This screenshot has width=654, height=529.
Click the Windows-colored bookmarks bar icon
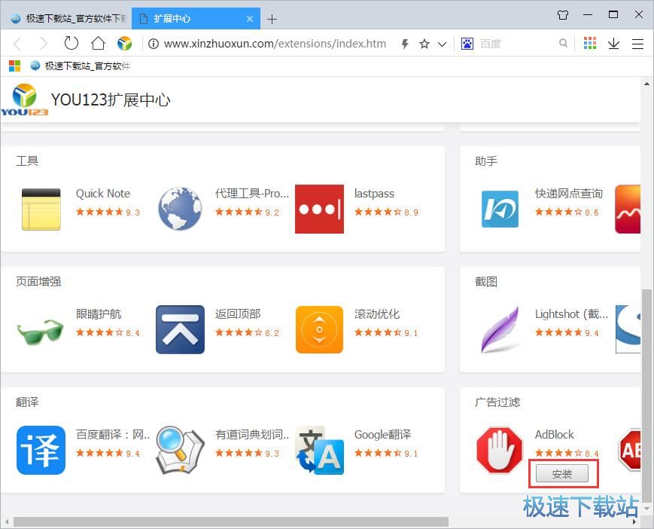pyautogui.click(x=14, y=66)
